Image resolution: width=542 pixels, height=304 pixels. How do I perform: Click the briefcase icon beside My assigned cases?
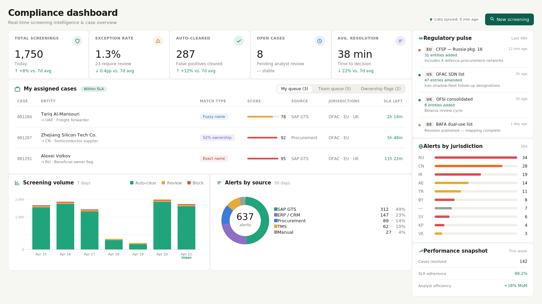(17, 89)
